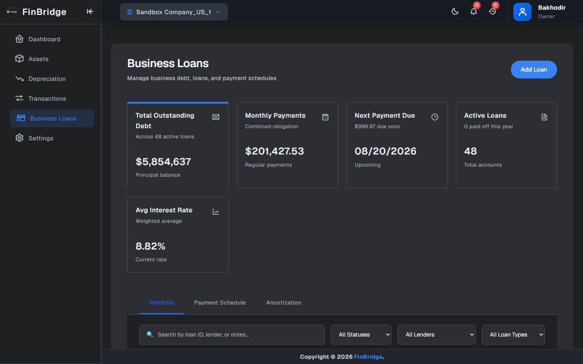The height and width of the screenshot is (364, 583).
Task: Click the Monthly Payments calendar icon
Action: (x=325, y=117)
